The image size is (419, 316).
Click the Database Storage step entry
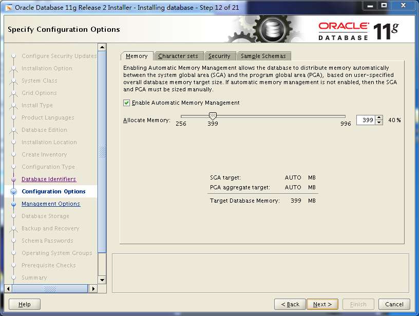[45, 216]
